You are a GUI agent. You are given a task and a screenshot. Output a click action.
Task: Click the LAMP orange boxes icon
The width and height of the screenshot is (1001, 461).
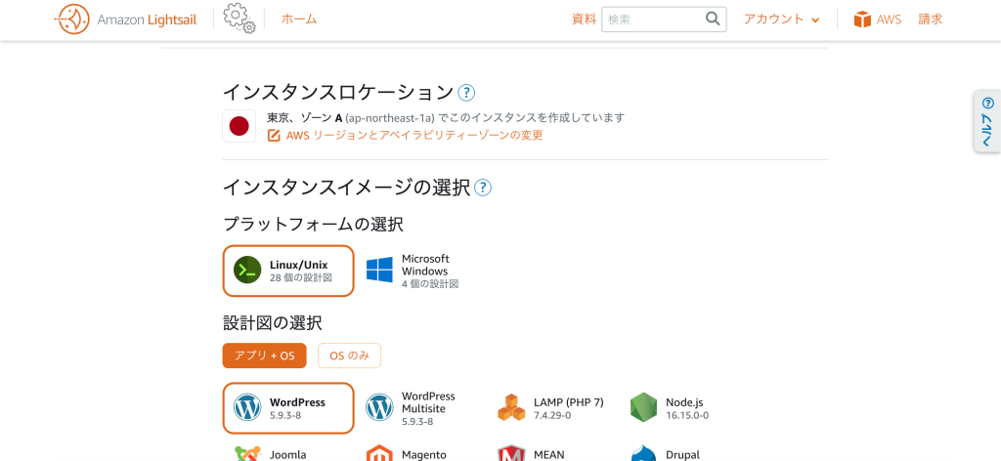(x=511, y=408)
